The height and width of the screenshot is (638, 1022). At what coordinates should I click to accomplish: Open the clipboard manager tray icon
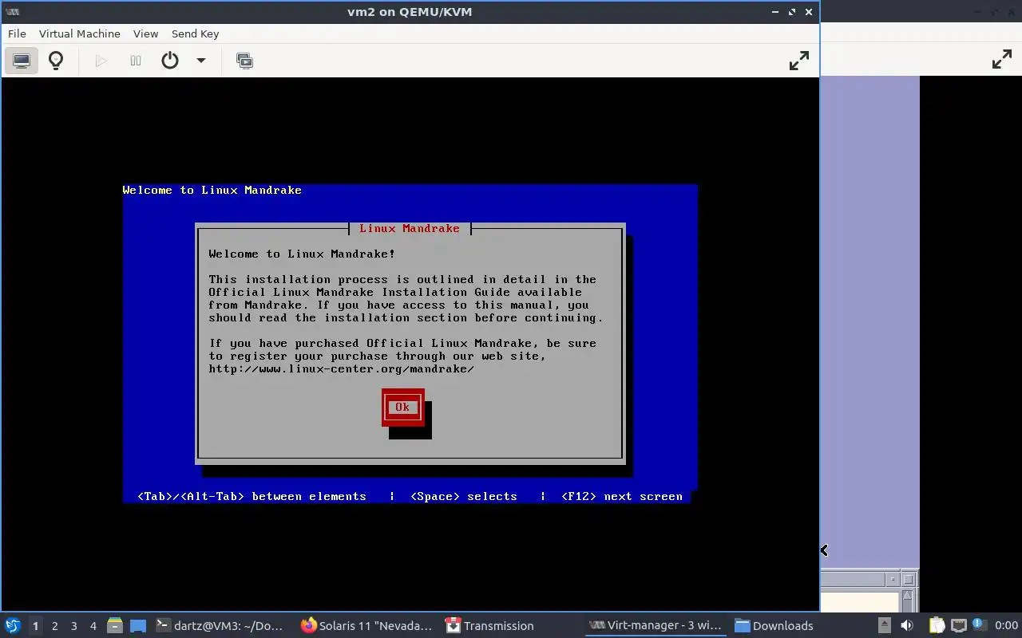pos(936,625)
